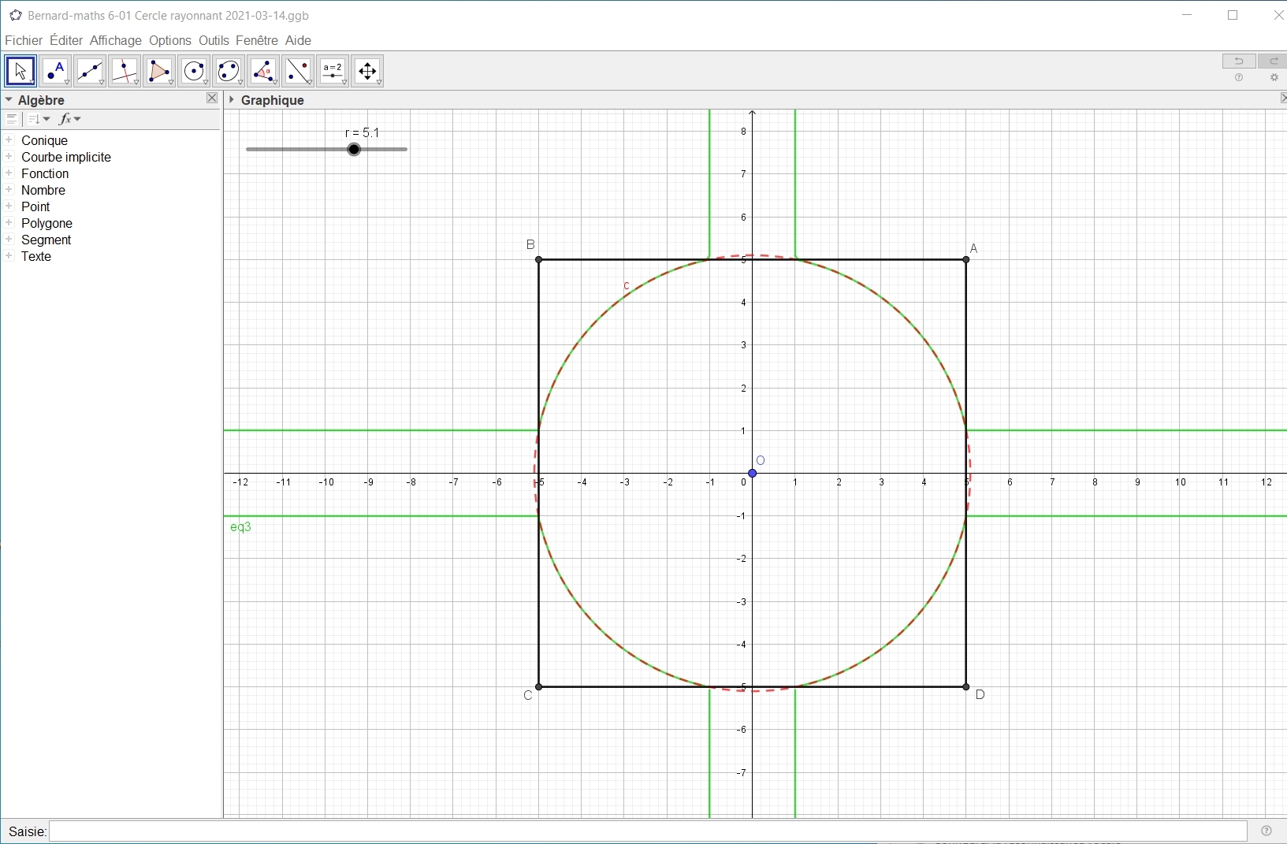Open the Fichier menu

click(x=24, y=40)
